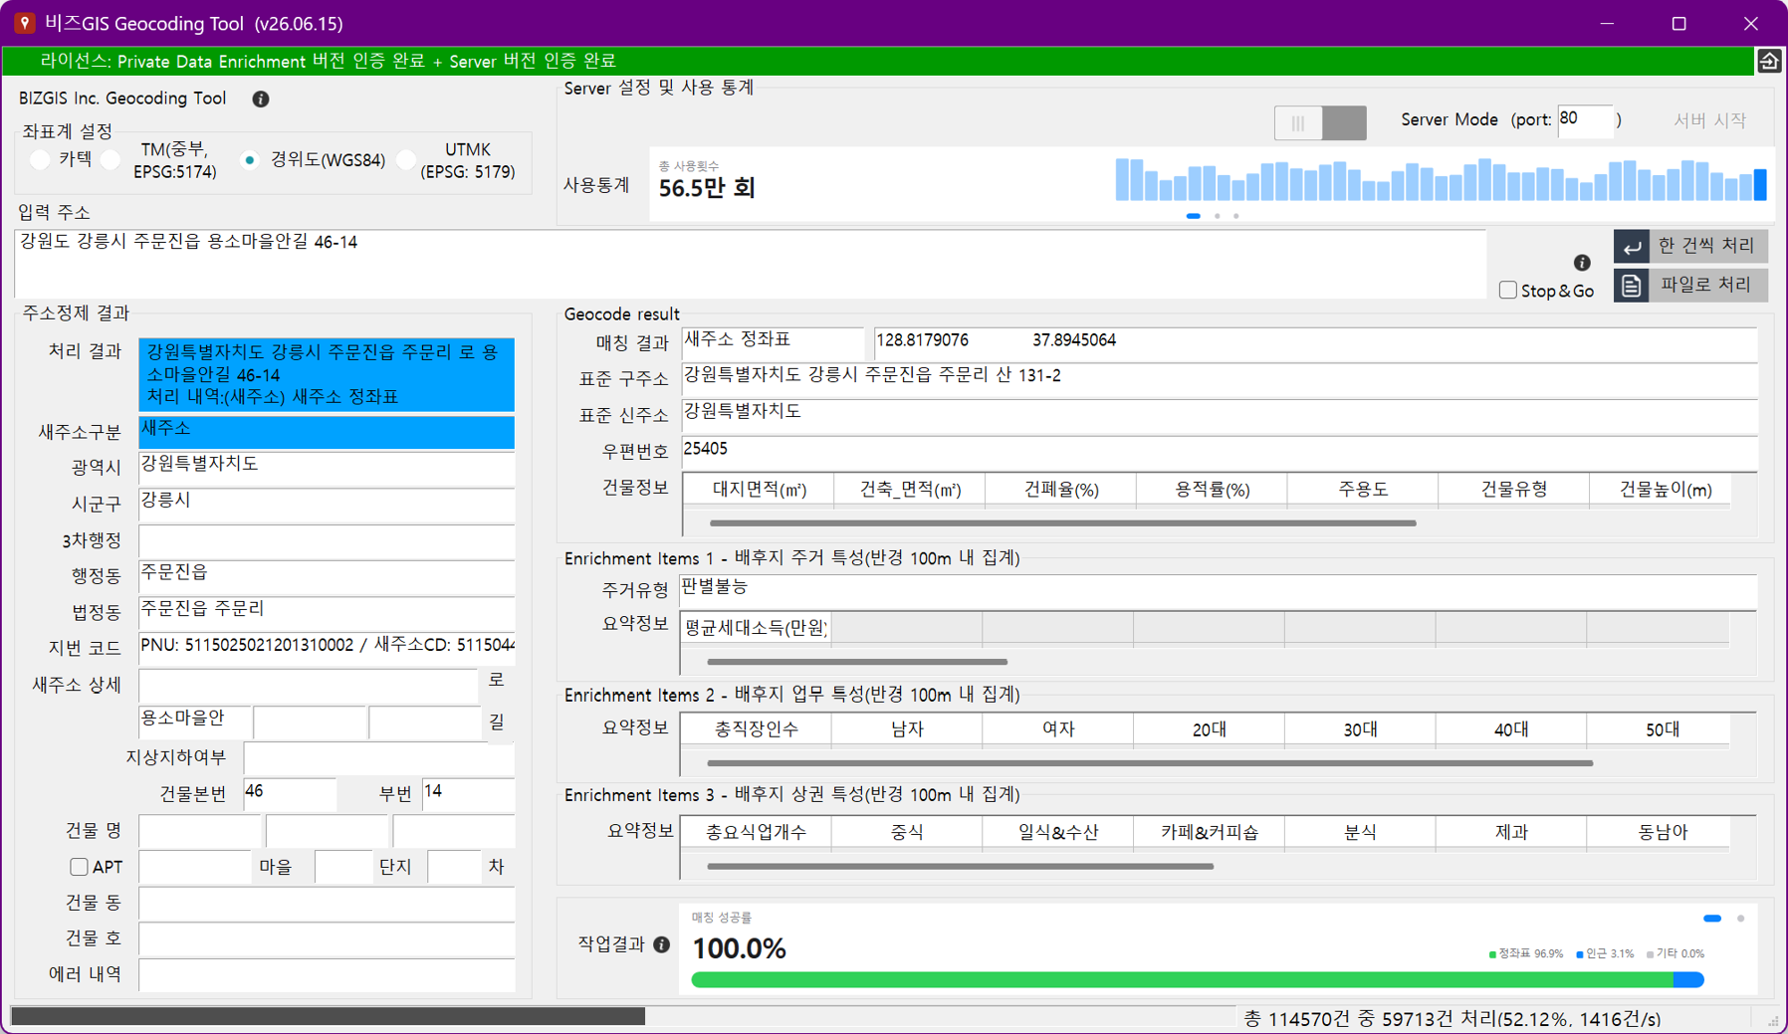Click the 새주소구분 field 새주소

tap(327, 431)
